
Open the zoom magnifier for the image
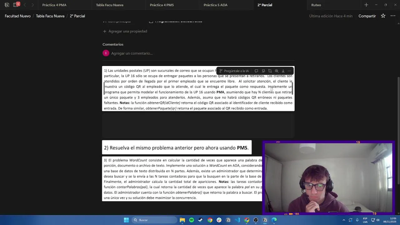pyautogui.click(x=277, y=71)
